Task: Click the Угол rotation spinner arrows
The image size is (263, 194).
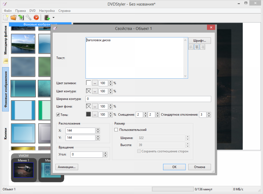Action: coord(105,155)
